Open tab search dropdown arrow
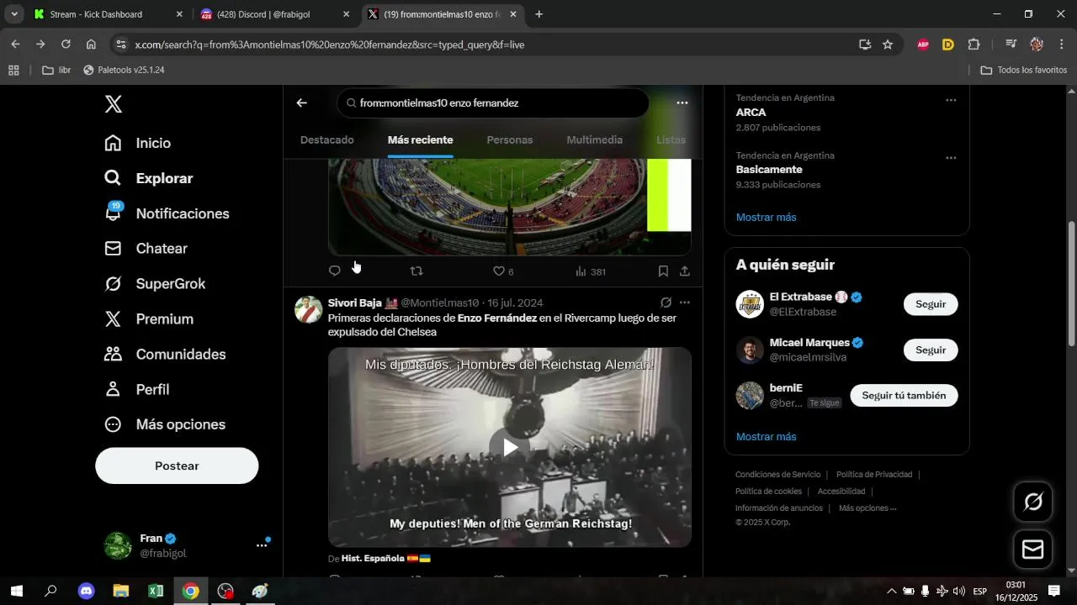Image resolution: width=1077 pixels, height=605 pixels. click(14, 14)
